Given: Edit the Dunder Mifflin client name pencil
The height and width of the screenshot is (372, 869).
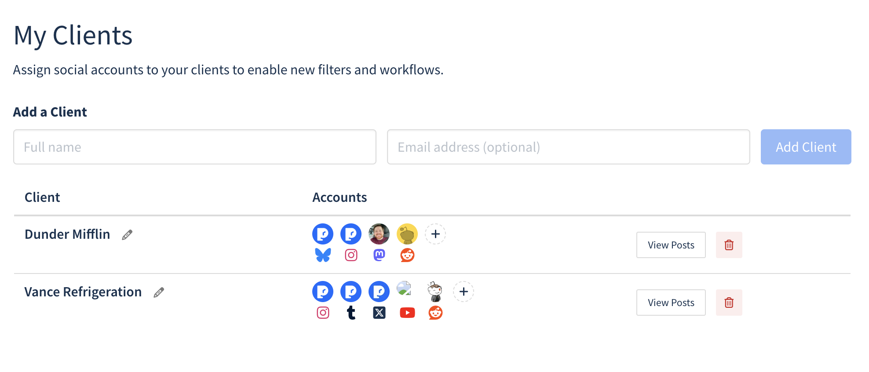Looking at the screenshot, I should 127,235.
